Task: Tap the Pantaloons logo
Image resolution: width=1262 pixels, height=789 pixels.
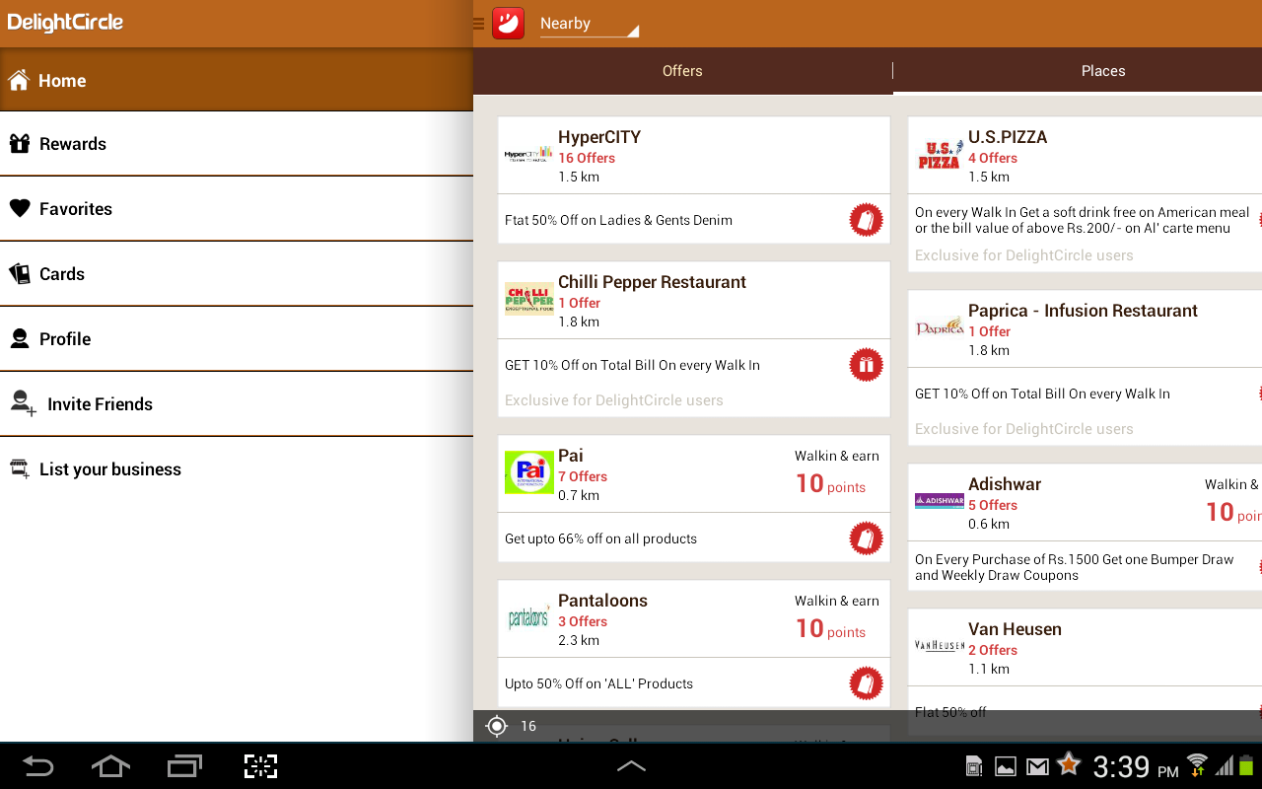Action: coord(529,617)
